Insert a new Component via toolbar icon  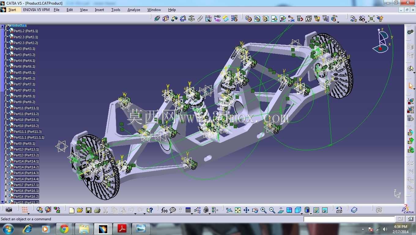pyautogui.click(x=248, y=19)
